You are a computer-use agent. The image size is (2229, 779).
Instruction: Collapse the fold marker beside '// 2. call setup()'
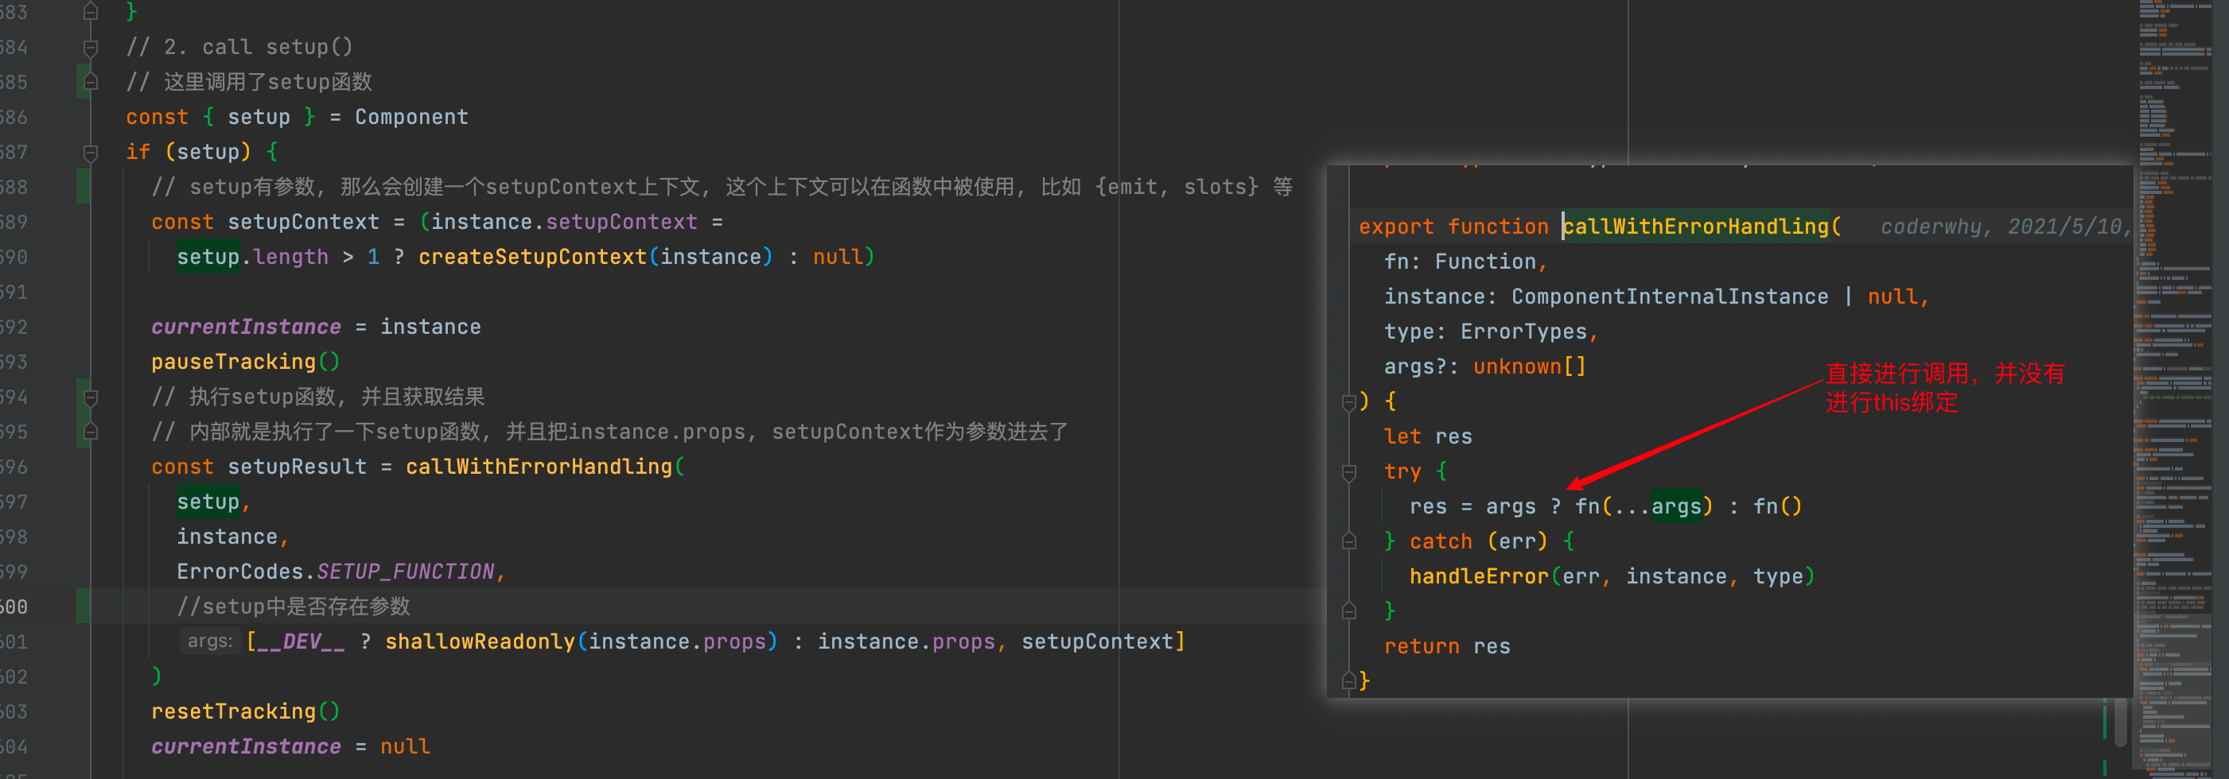(90, 48)
